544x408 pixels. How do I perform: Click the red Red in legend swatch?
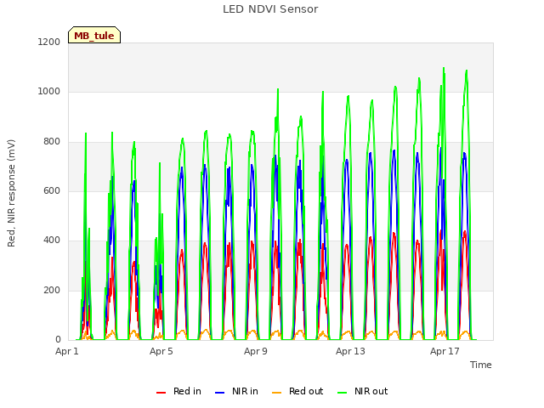pos(161,393)
